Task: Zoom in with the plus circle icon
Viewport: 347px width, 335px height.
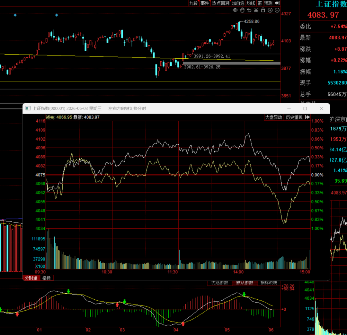Action: [270, 10]
